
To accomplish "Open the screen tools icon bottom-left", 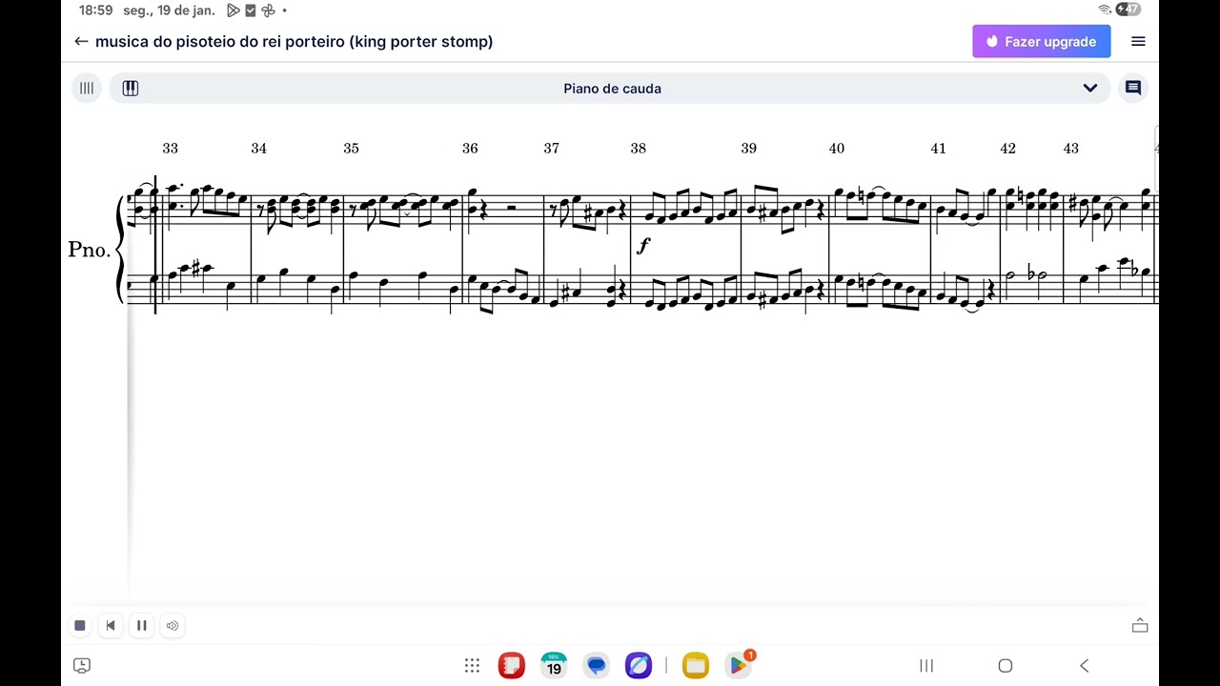I will click(x=82, y=666).
